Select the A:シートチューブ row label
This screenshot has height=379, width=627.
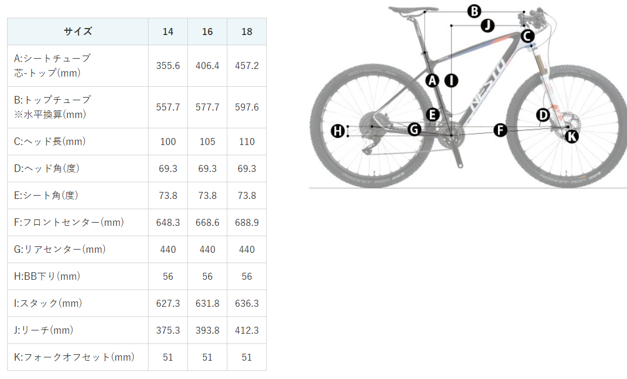[78, 65]
